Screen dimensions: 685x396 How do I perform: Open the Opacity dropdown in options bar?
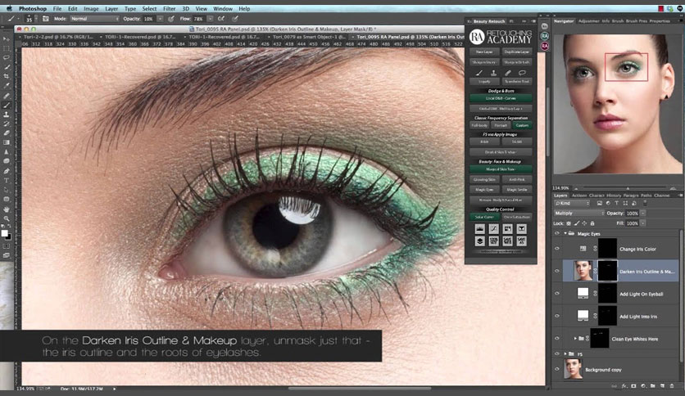pos(161,19)
